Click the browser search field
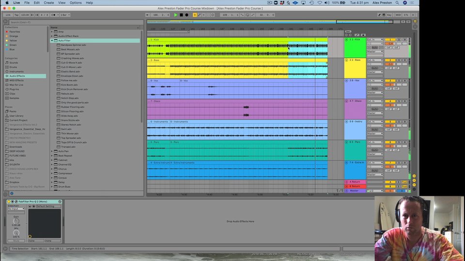The width and height of the screenshot is (465, 261). 76,22
